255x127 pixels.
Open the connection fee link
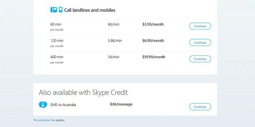[46, 120]
